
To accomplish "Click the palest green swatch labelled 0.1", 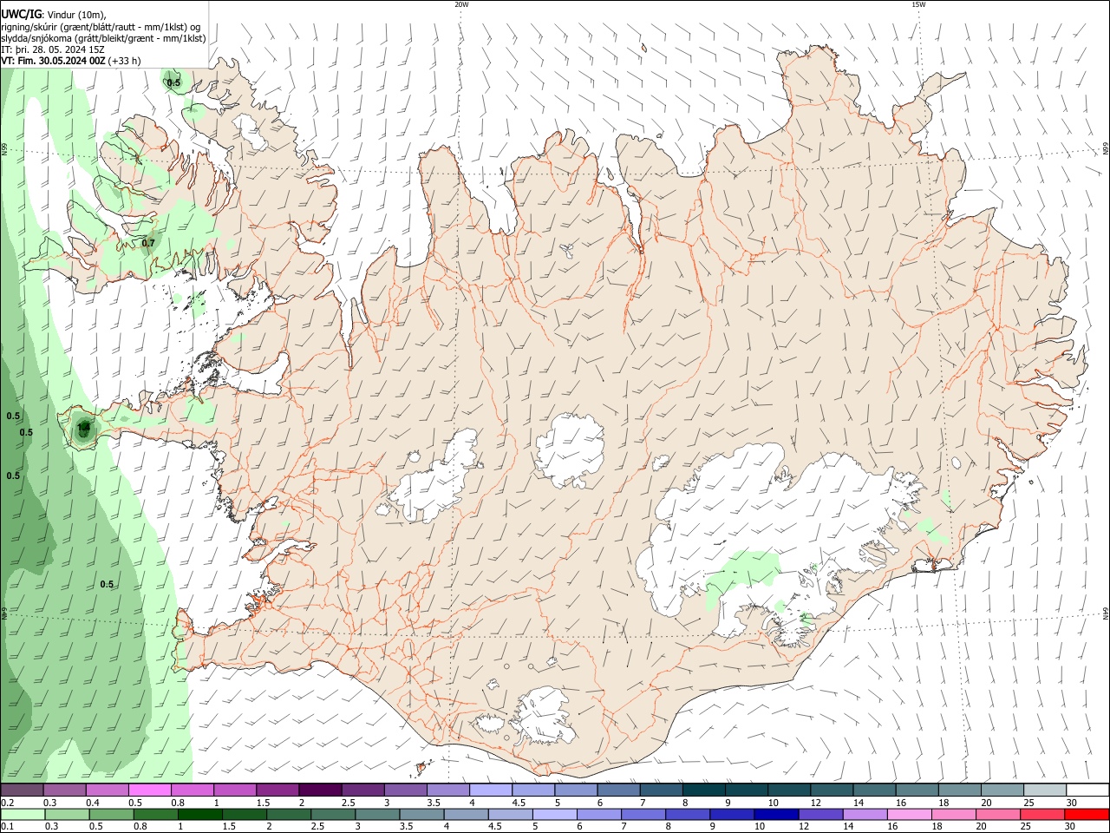I will [x=23, y=815].
